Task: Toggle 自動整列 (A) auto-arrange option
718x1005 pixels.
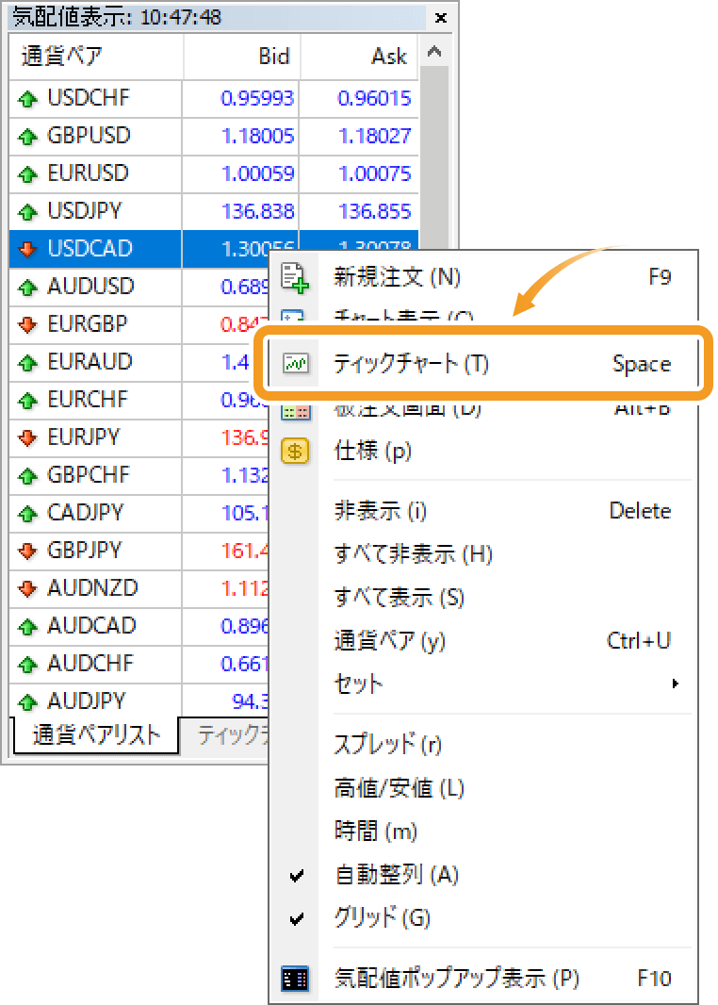Action: [x=483, y=875]
